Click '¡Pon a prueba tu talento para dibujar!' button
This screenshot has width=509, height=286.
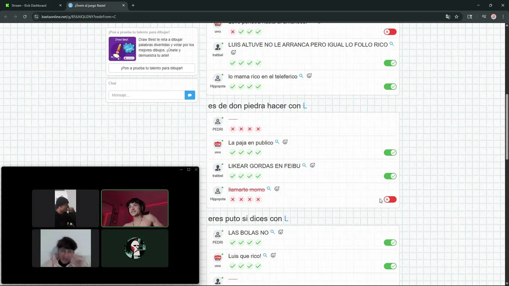pos(152,68)
